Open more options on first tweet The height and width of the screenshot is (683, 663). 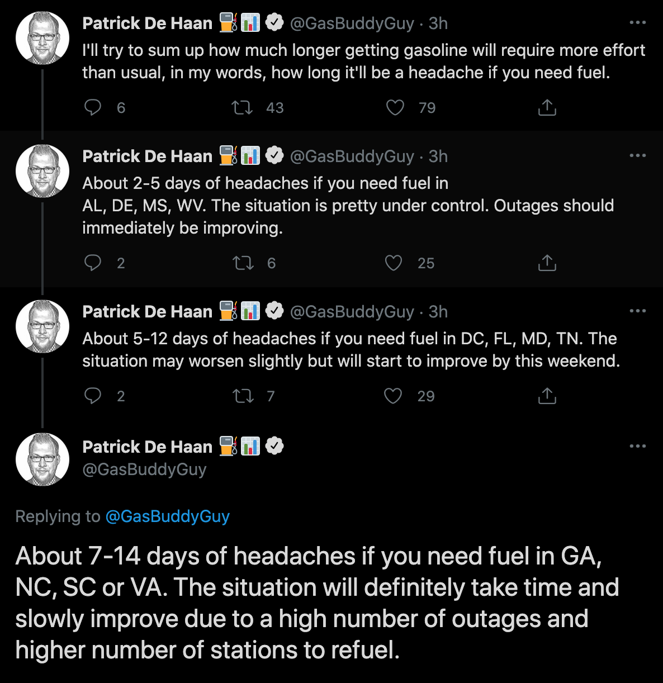(x=637, y=23)
